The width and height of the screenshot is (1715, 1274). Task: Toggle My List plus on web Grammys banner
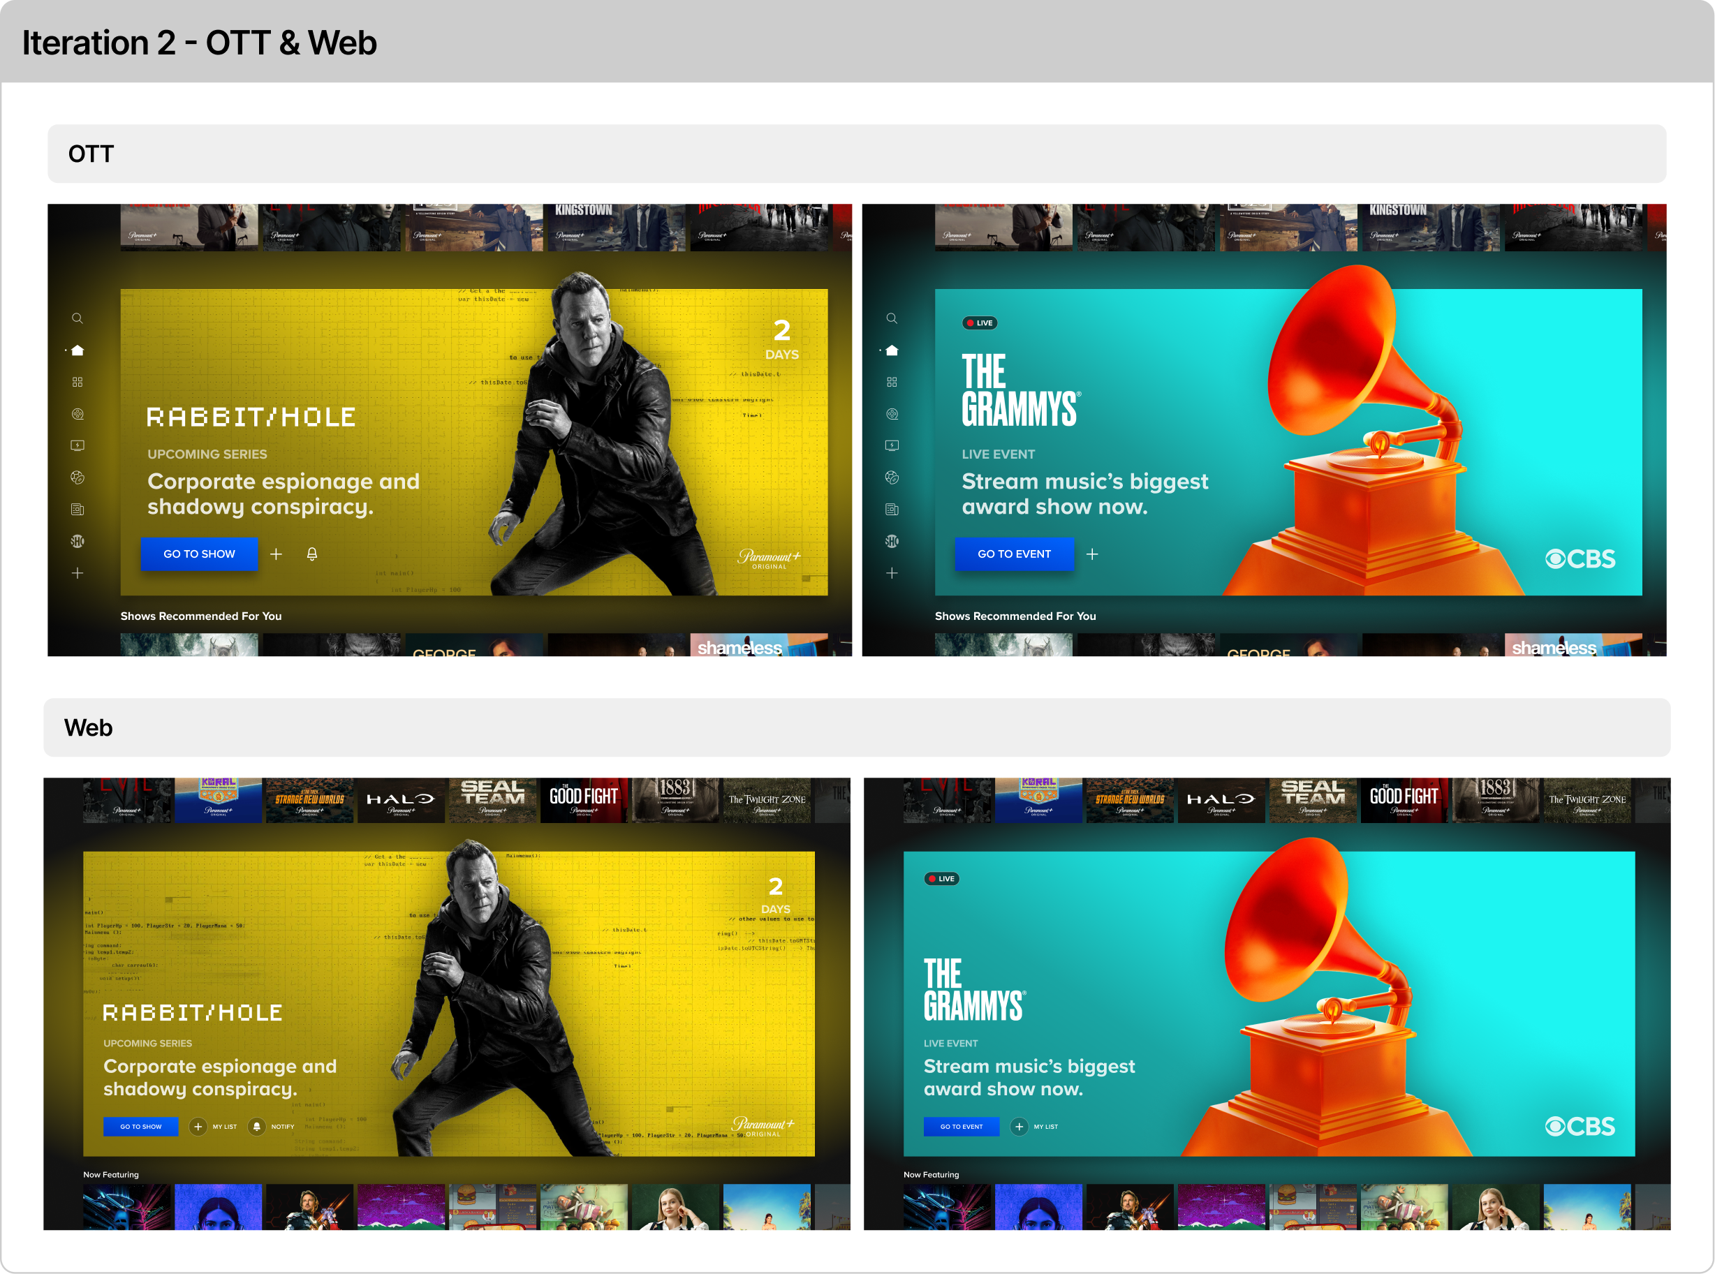tap(1019, 1127)
